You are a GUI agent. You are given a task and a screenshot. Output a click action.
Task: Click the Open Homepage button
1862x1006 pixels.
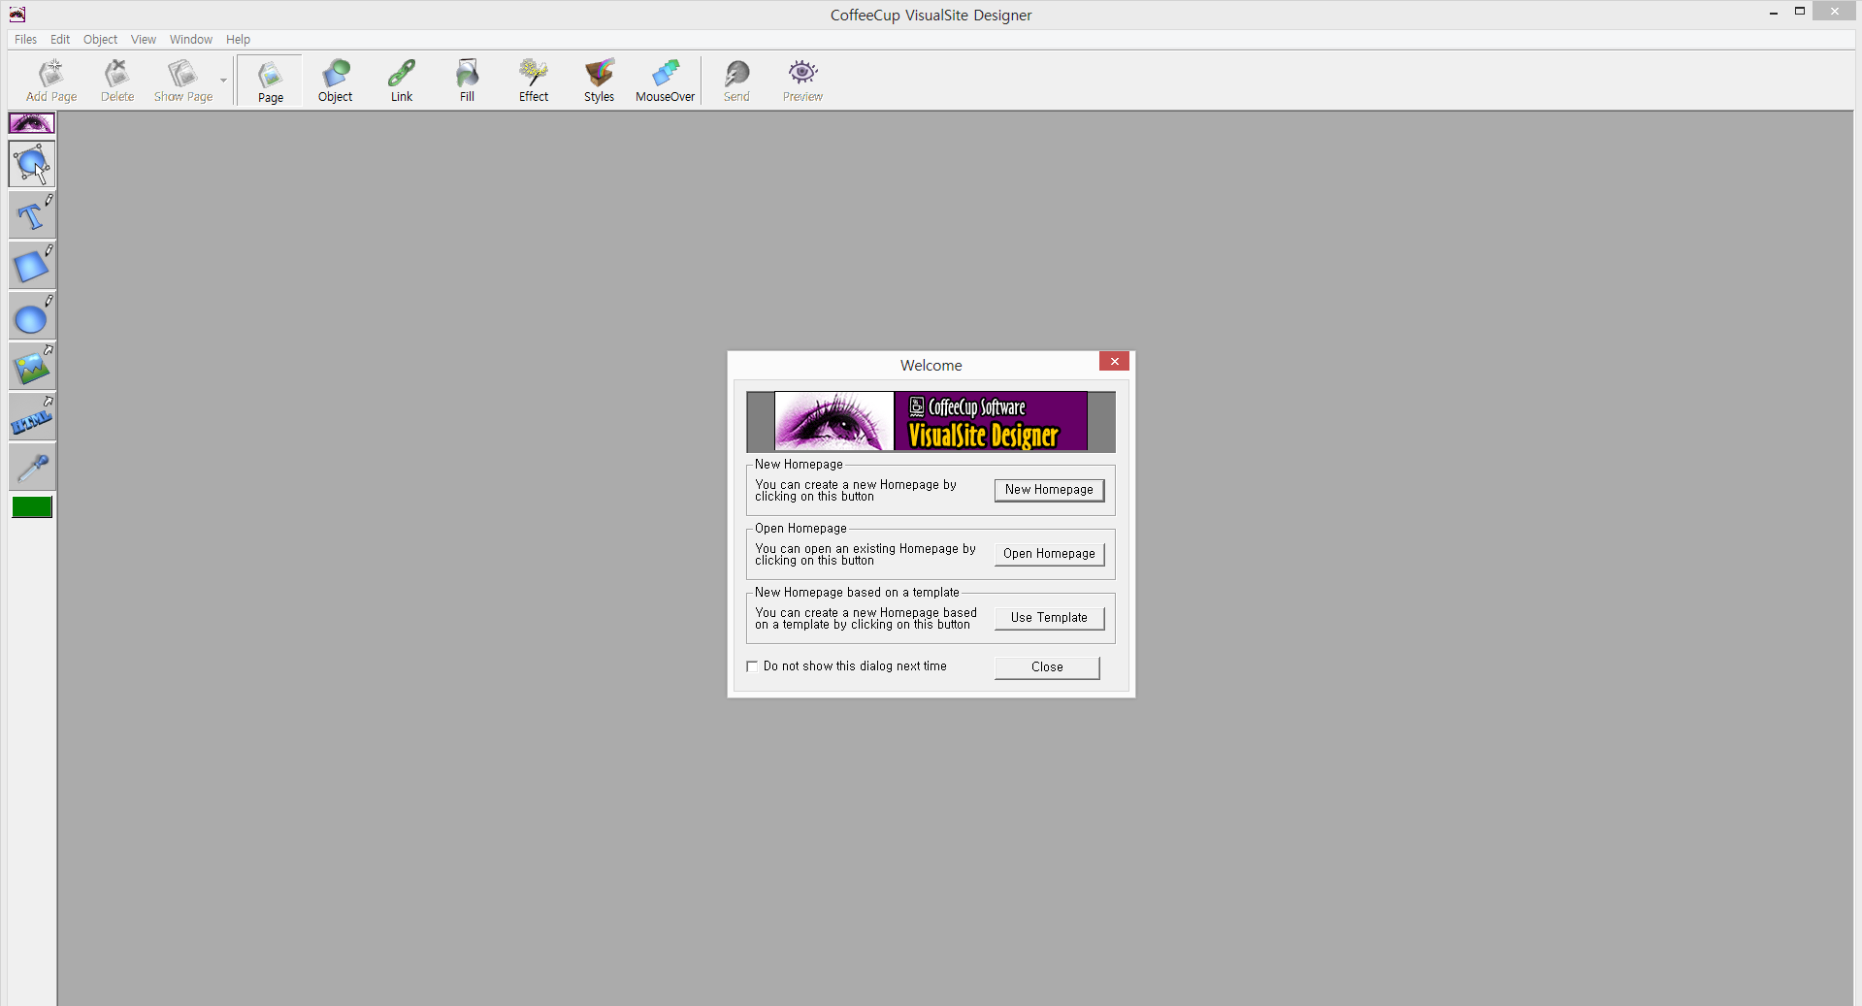(1049, 554)
